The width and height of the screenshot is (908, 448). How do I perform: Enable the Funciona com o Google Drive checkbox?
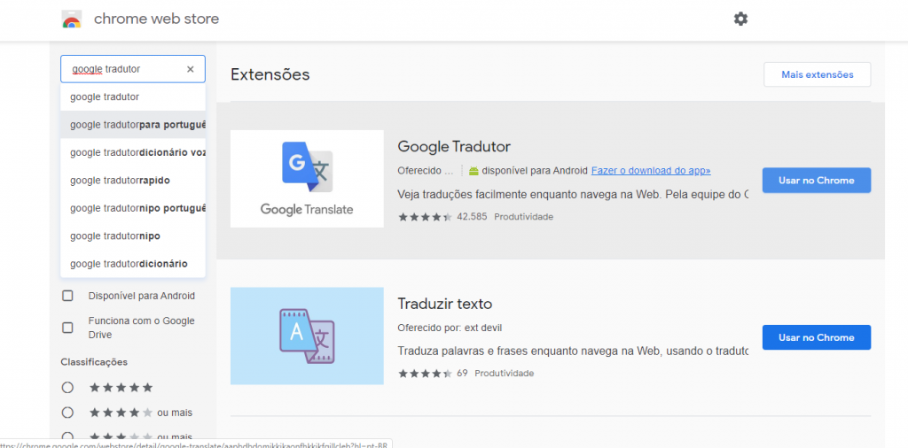(67, 328)
